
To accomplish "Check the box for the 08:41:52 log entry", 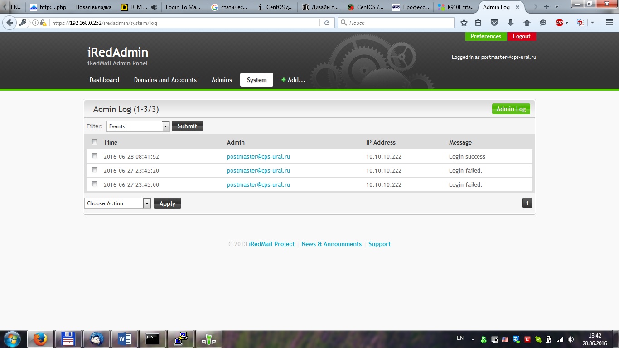I will click(95, 156).
